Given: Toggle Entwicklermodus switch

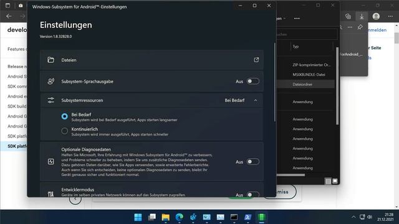Looking at the screenshot, I should tap(252, 195).
